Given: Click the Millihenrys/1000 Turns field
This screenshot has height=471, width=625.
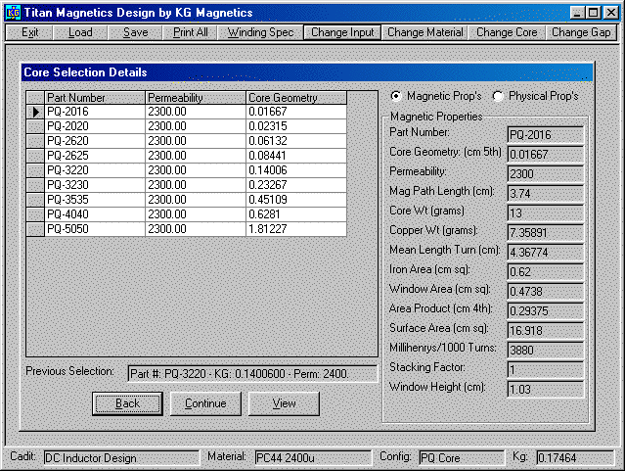Looking at the screenshot, I should pos(546,350).
